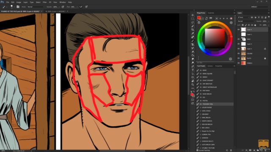Viewport: 271px width, 152px height.
Task: Hide PANELS layer eye icon
Action: 239,63
